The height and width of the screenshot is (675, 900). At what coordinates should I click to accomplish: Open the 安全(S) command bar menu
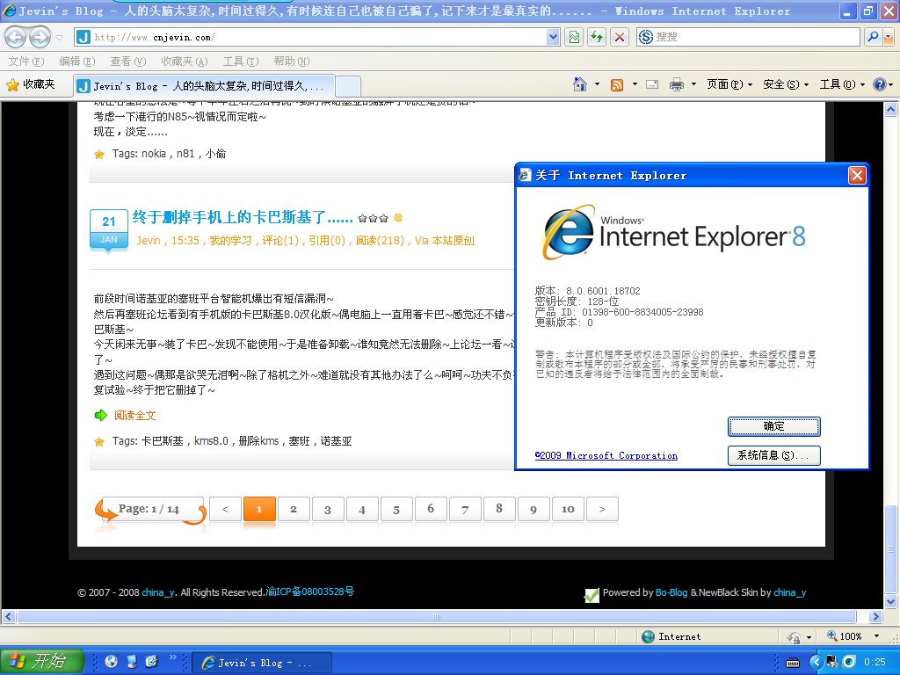coord(786,85)
